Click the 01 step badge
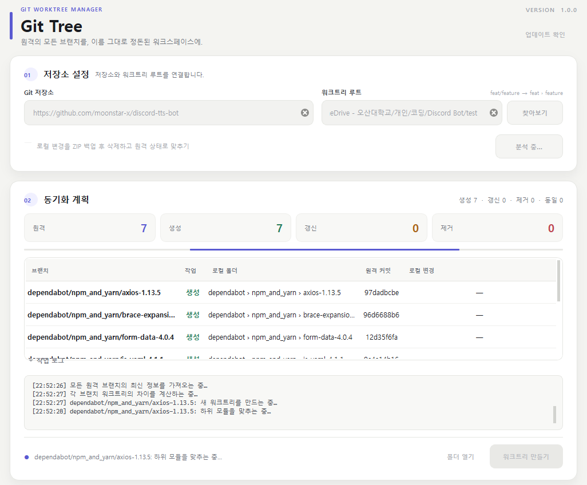 (30, 74)
